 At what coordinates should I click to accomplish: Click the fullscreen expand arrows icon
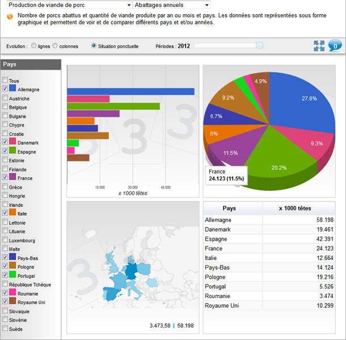pyautogui.click(x=319, y=46)
